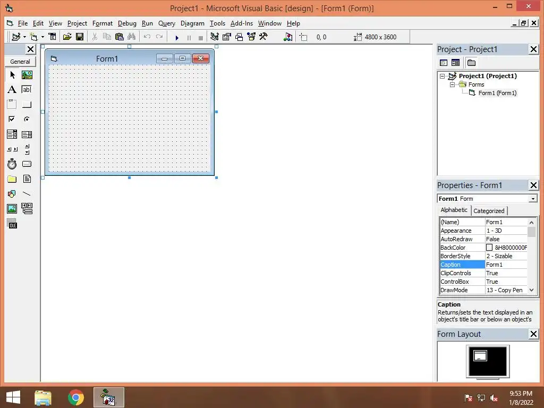Image resolution: width=544 pixels, height=408 pixels.
Task: Select the ComboBox tool
Action: pyautogui.click(x=12, y=134)
